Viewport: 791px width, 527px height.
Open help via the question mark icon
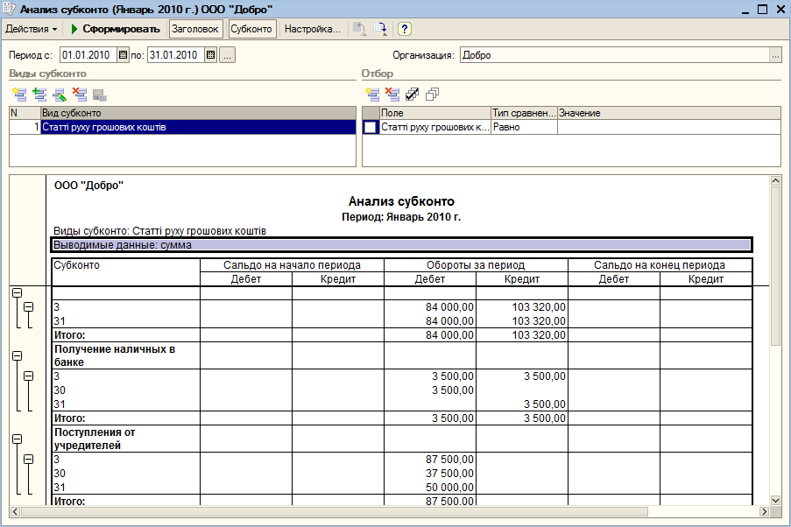click(x=405, y=29)
